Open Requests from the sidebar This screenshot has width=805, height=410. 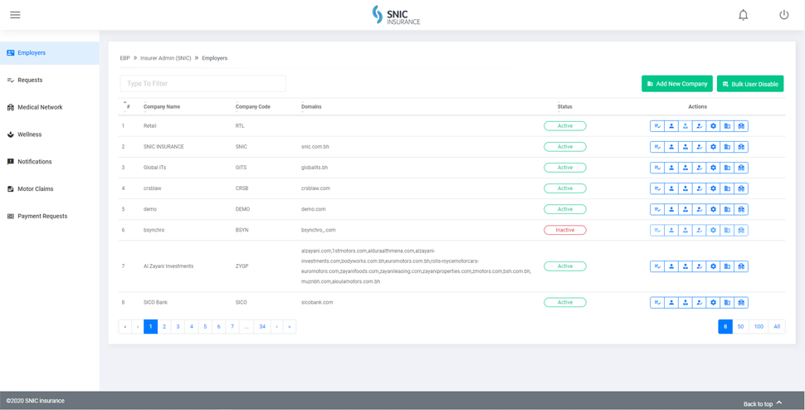(x=50, y=80)
